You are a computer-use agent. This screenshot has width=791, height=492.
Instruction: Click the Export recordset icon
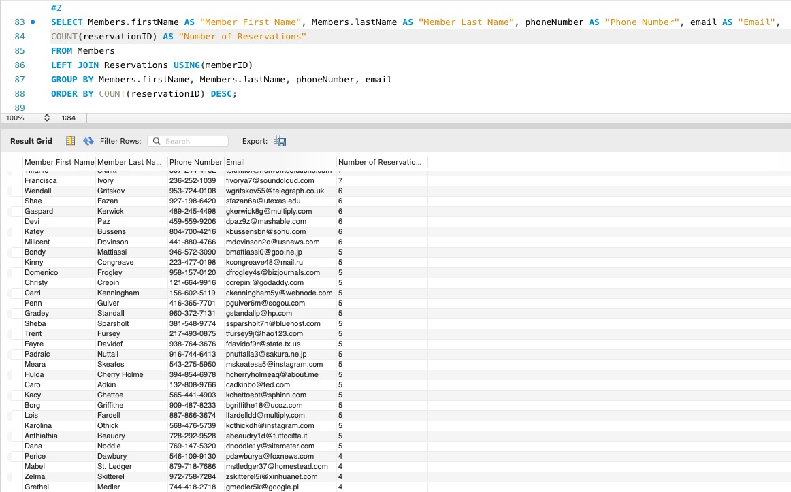[279, 141]
